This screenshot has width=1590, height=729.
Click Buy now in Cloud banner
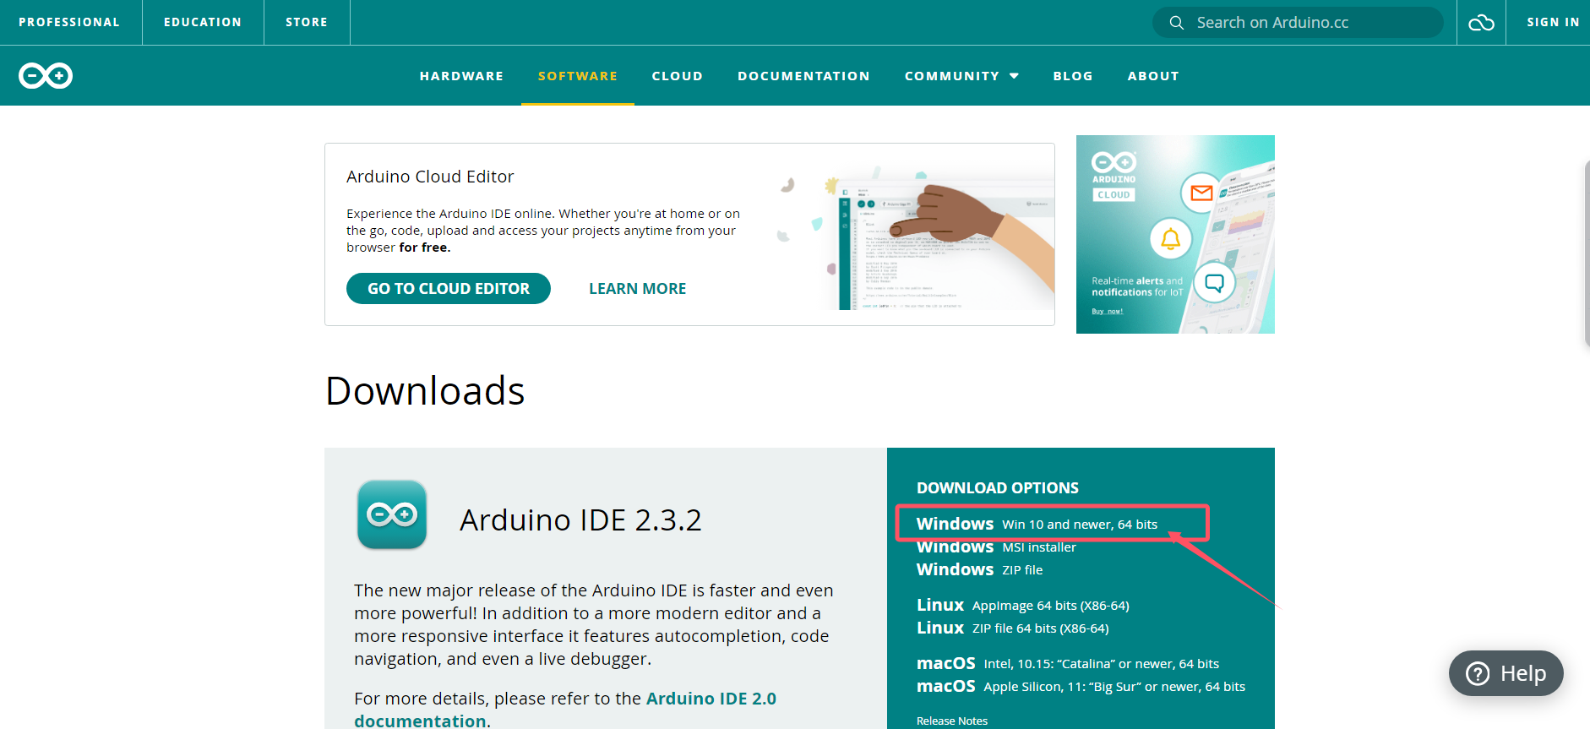coord(1107,311)
